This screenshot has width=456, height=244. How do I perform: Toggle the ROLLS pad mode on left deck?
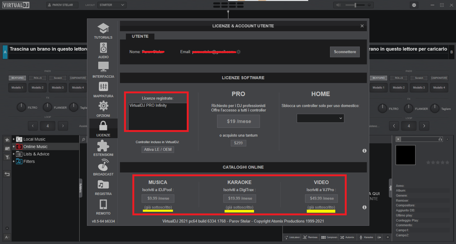tap(37, 78)
